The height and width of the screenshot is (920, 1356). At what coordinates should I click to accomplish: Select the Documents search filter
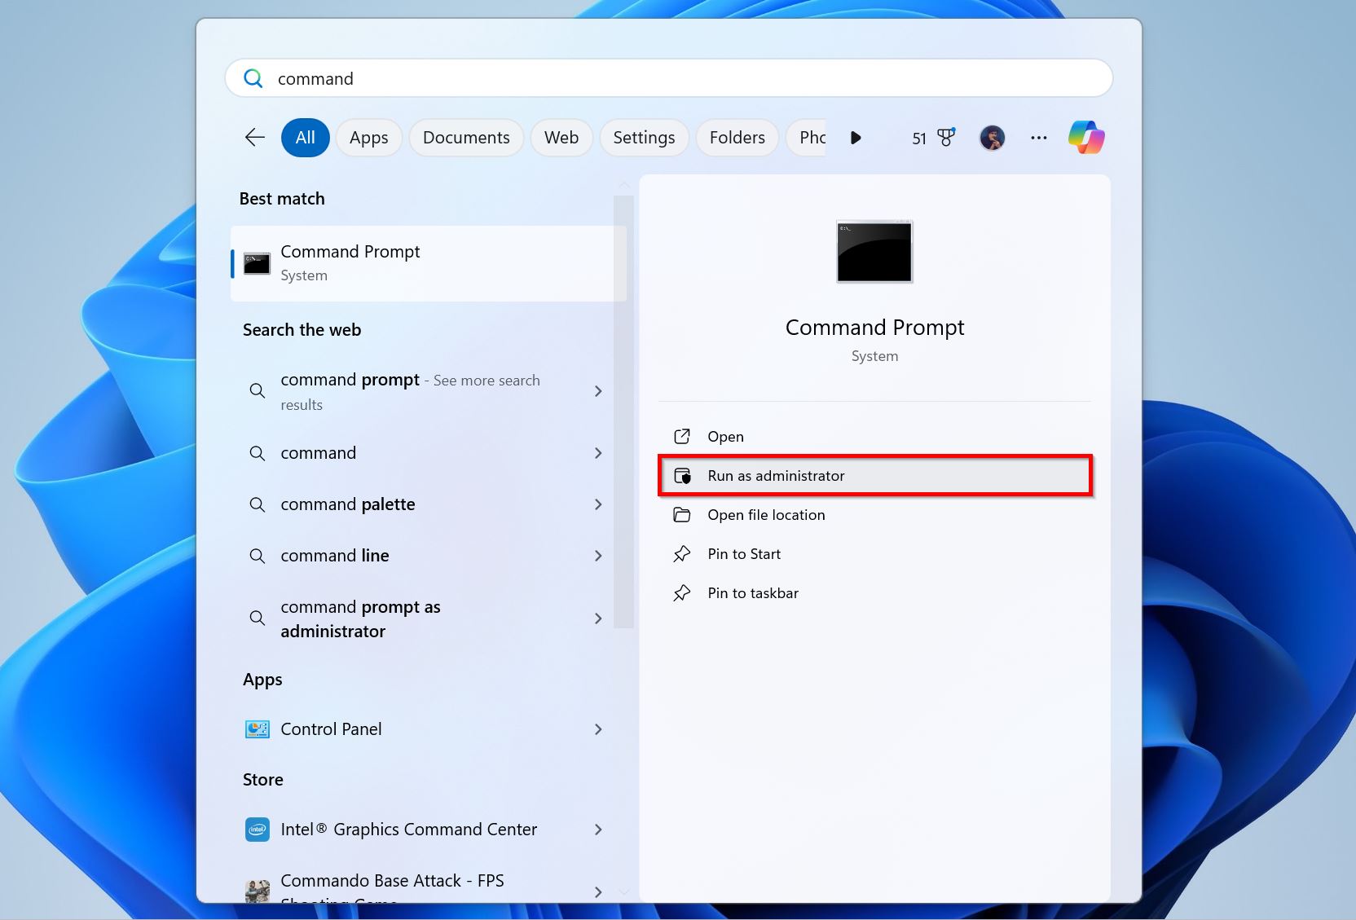(466, 137)
